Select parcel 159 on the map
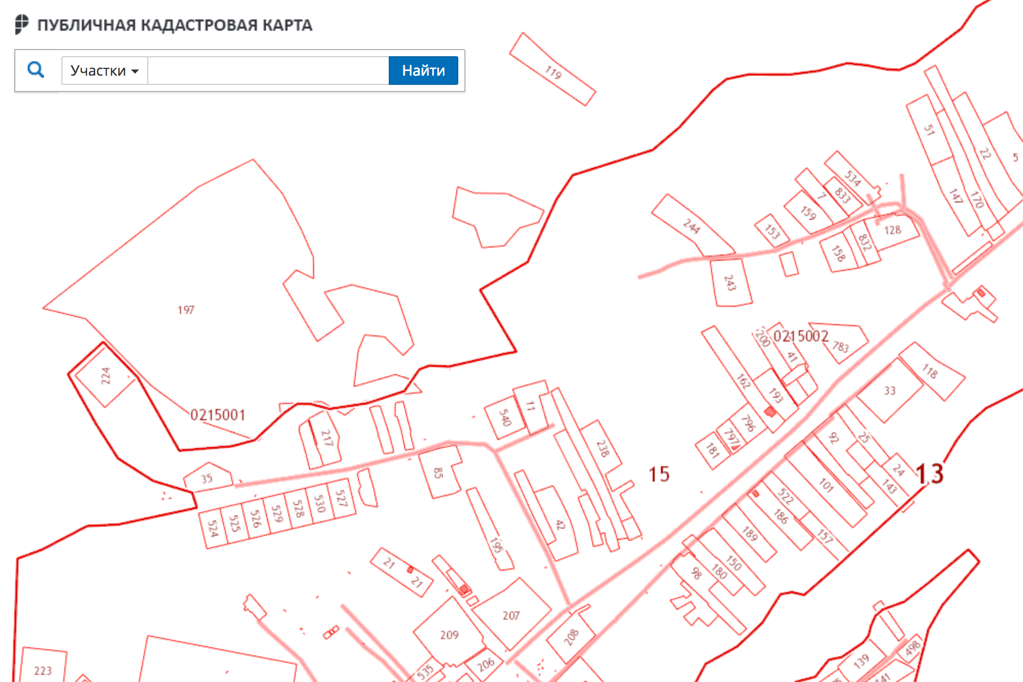1023x682 pixels. tap(809, 212)
